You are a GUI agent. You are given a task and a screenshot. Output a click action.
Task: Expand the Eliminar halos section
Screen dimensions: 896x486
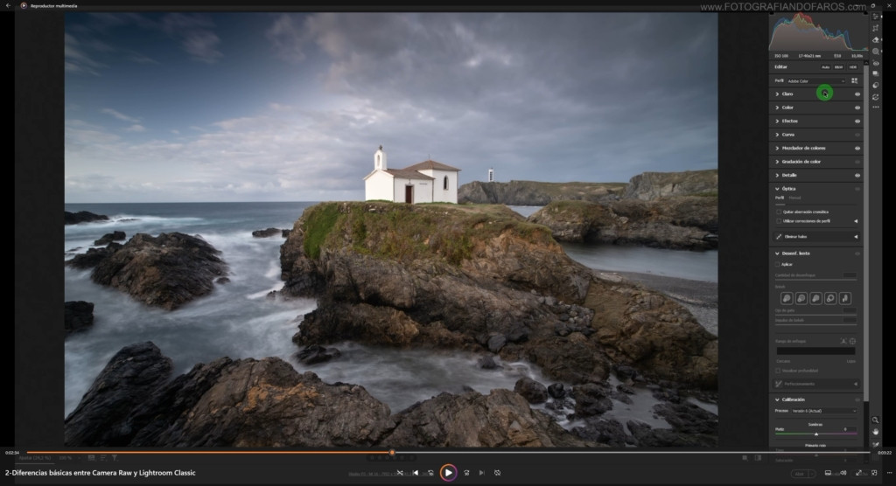pyautogui.click(x=816, y=236)
